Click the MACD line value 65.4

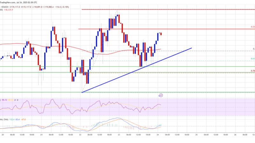coord(18,119)
